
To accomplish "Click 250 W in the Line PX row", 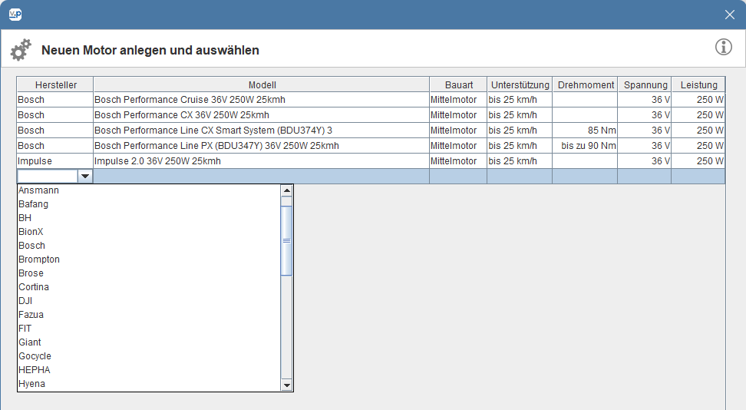I will [698, 145].
